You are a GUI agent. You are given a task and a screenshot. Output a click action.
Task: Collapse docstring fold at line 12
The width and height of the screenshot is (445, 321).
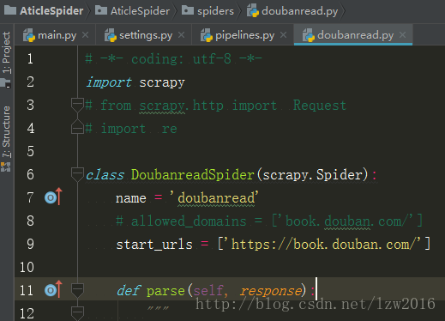(x=77, y=313)
